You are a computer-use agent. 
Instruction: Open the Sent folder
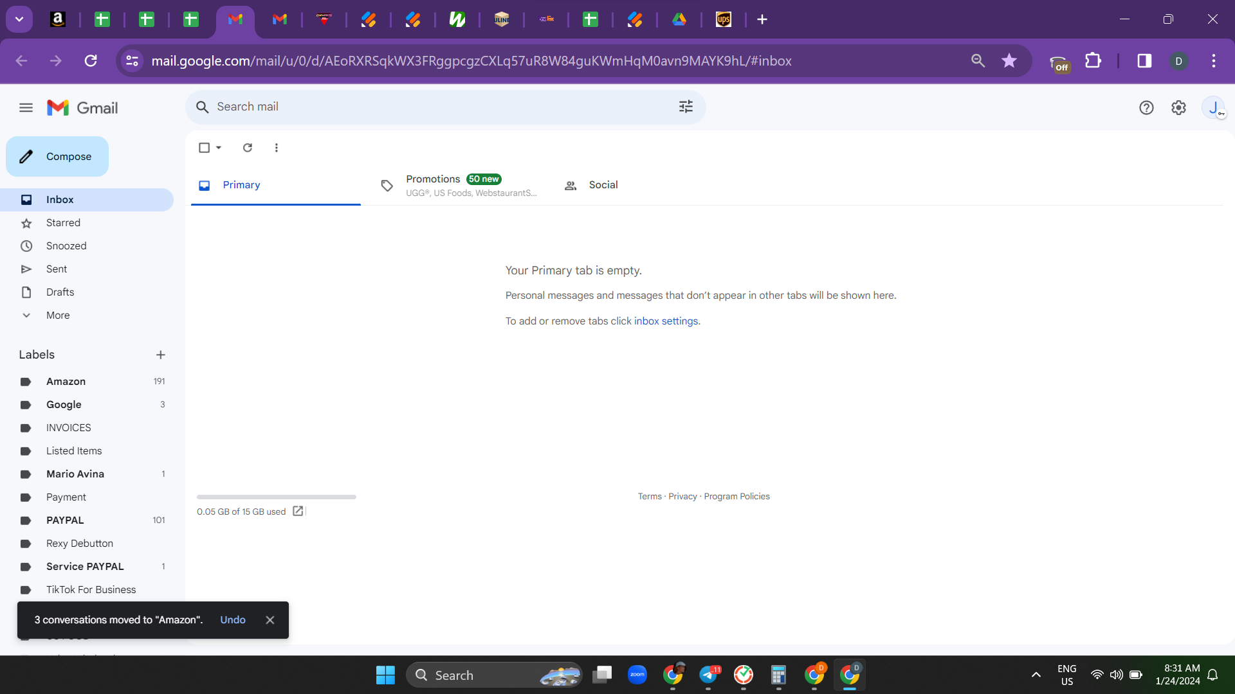[87, 269]
